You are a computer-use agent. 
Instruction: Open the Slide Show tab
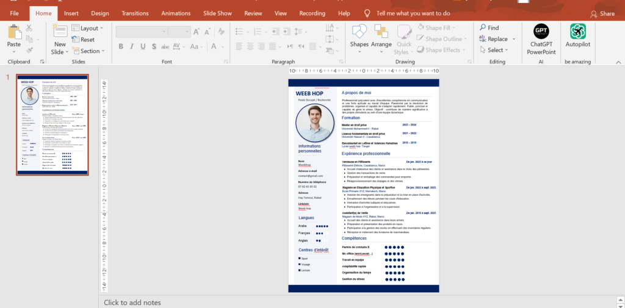(217, 13)
